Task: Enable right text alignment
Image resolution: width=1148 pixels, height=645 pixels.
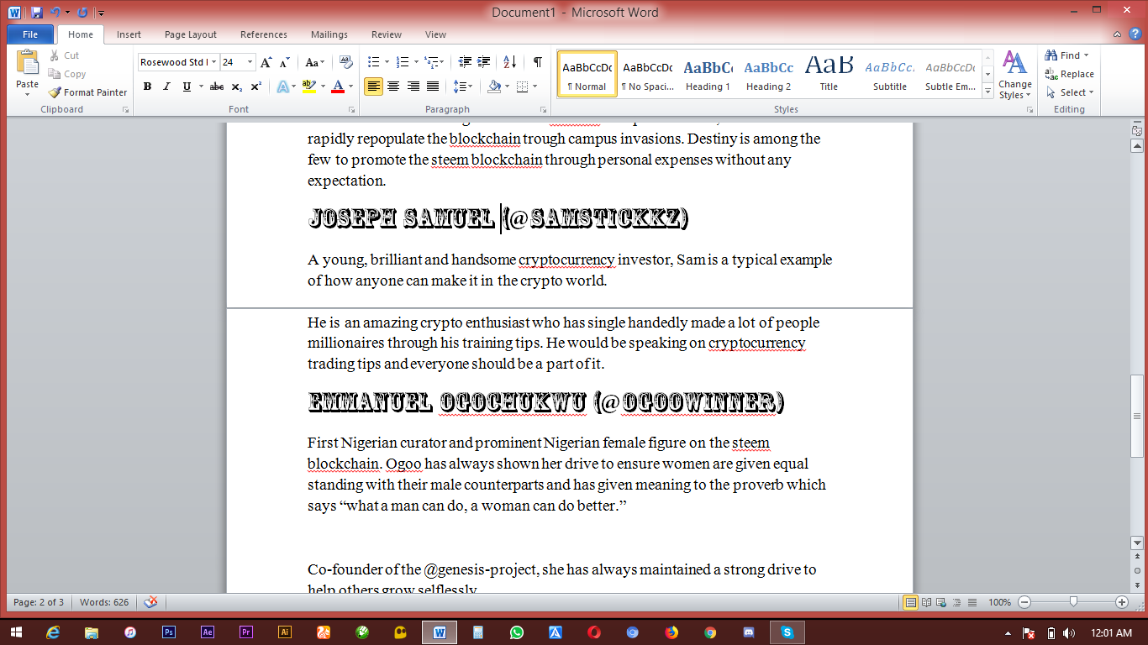Action: [412, 87]
